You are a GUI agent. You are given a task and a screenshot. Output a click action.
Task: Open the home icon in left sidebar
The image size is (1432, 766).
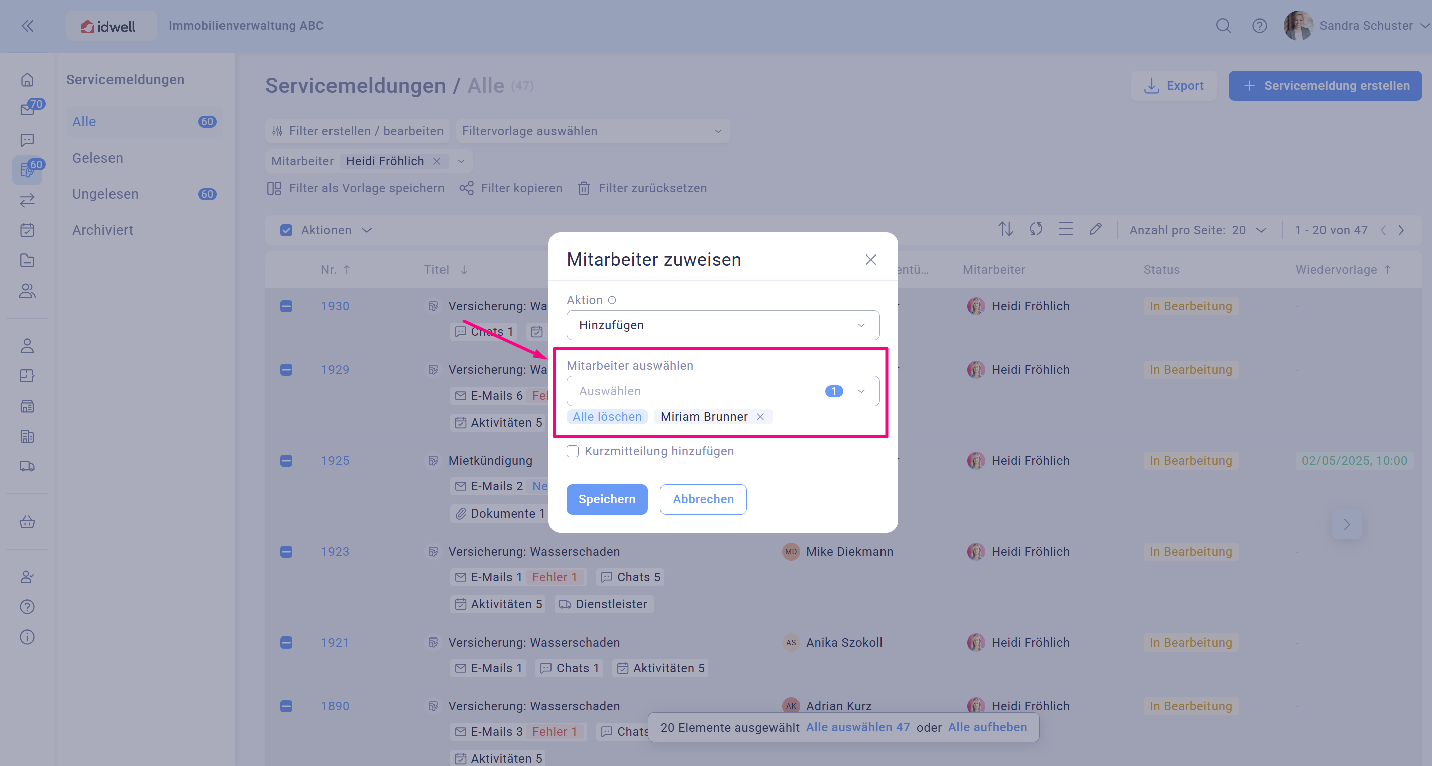tap(27, 80)
